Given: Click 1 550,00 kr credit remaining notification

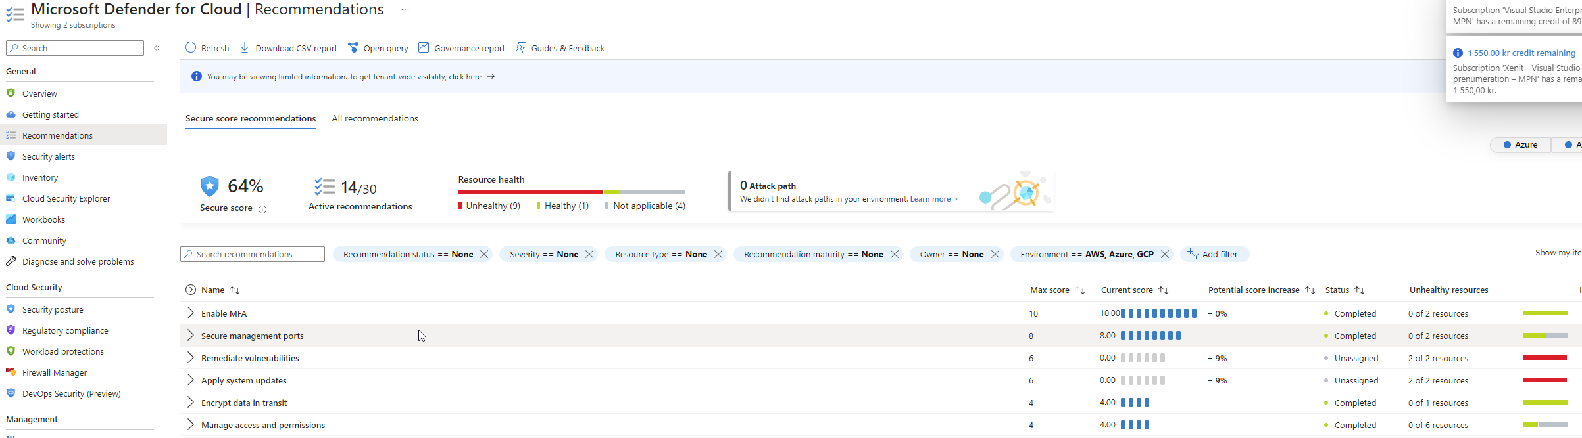Looking at the screenshot, I should click(1521, 53).
